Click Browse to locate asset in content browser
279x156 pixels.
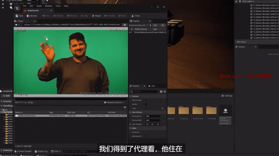click(32, 16)
